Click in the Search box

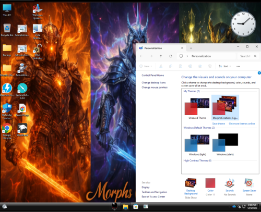[x=248, y=56]
